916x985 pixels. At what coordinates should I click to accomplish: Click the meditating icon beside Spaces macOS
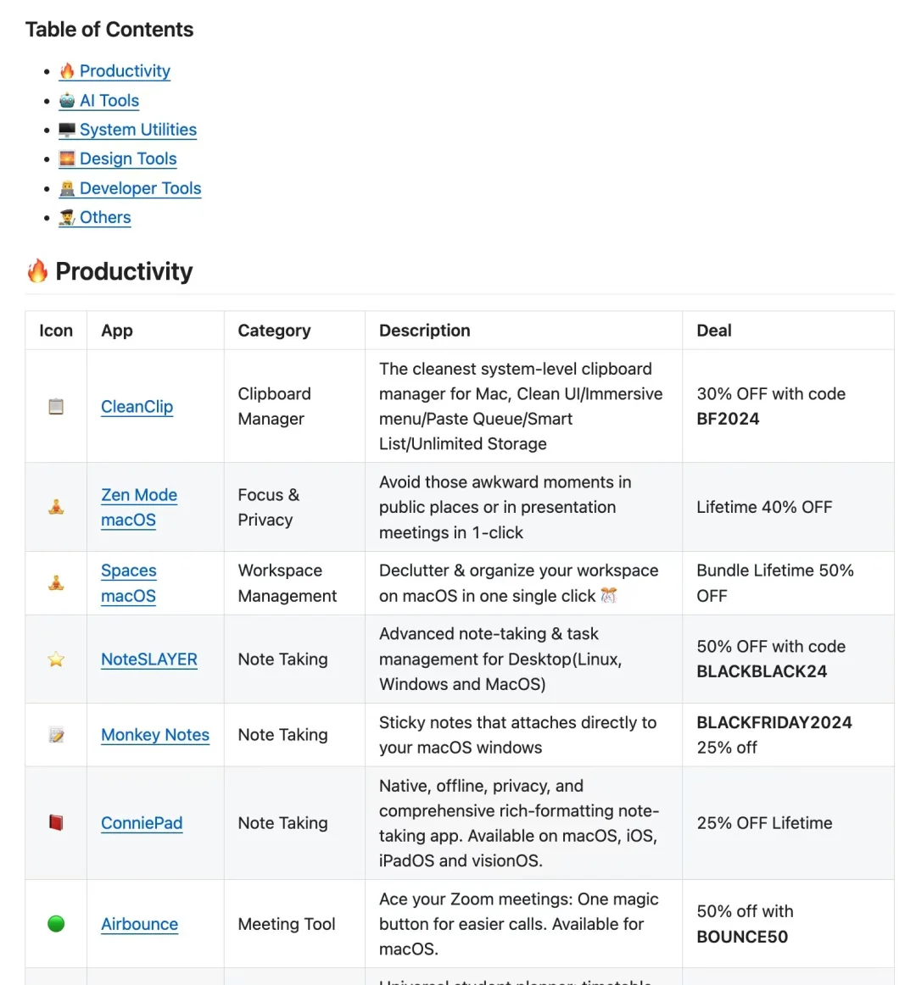click(56, 583)
